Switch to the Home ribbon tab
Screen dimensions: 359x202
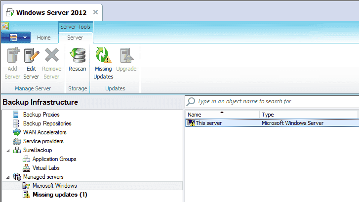pyautogui.click(x=44, y=38)
